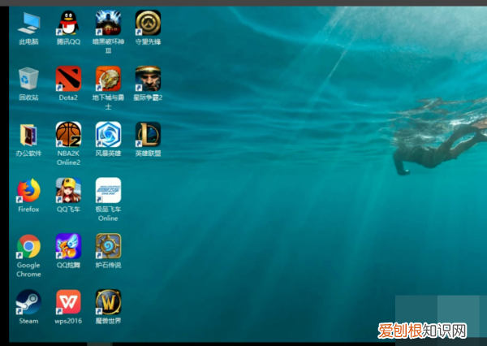Screen dimensions: 487x346
Task: Select the 极品飞车 Online shortcut
Action: (108, 191)
